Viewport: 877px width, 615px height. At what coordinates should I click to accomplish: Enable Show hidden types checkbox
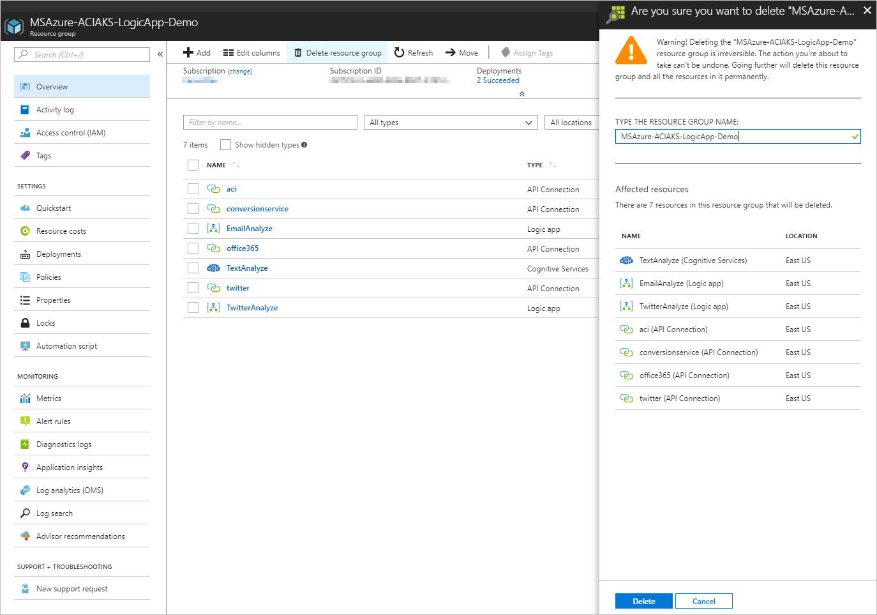click(225, 145)
